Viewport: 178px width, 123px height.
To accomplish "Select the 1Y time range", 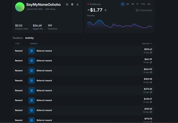I will tap(137, 4).
